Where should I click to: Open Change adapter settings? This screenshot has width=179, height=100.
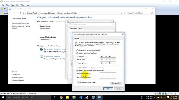click(x=20, y=23)
